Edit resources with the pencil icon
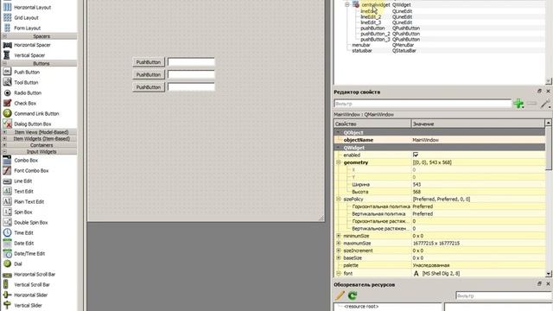Screen dimensions: 553x311 340,295
